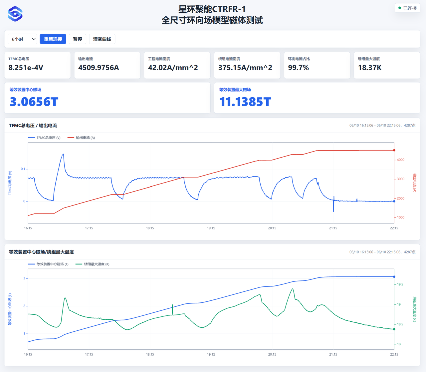Click the 19:15 tick on the voltage chart

pos(211,228)
